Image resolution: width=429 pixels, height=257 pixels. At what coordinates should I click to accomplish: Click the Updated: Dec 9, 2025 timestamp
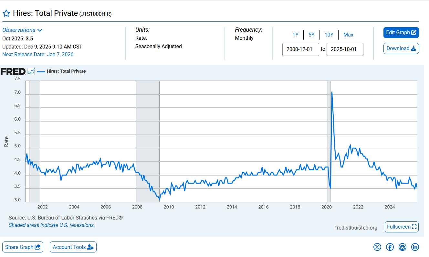click(x=42, y=47)
